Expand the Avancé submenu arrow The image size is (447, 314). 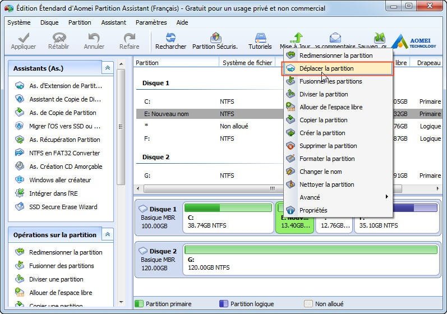pyautogui.click(x=386, y=197)
